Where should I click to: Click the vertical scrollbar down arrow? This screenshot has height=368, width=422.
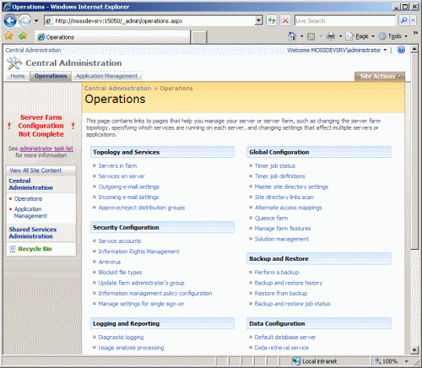coord(414,350)
